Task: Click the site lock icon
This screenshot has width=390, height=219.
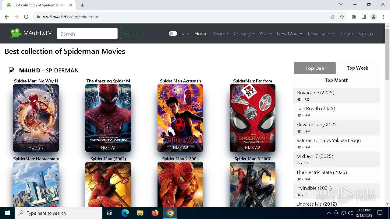Action: (38, 17)
